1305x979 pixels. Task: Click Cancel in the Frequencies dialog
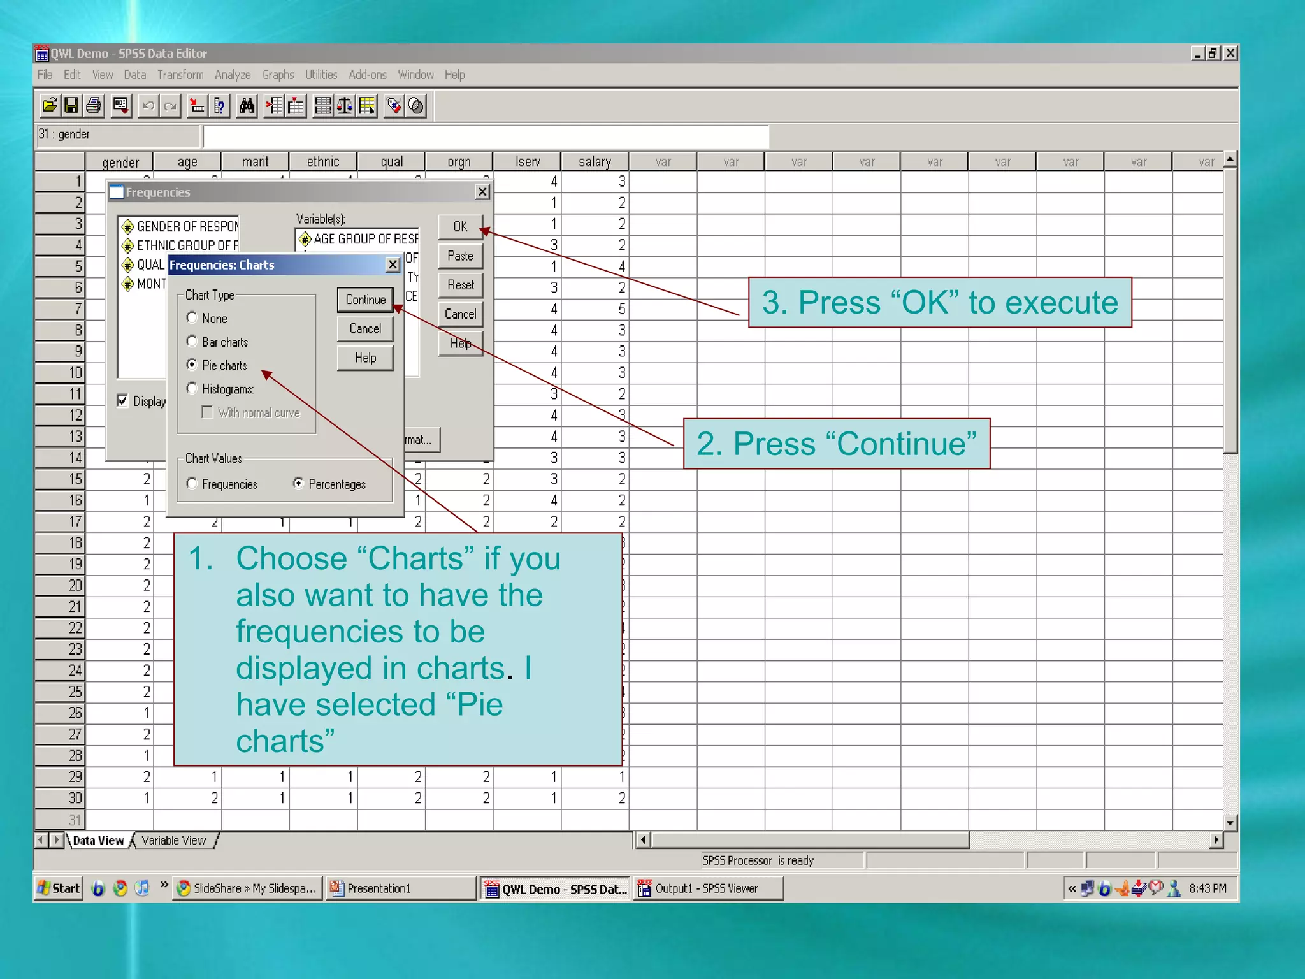click(460, 314)
